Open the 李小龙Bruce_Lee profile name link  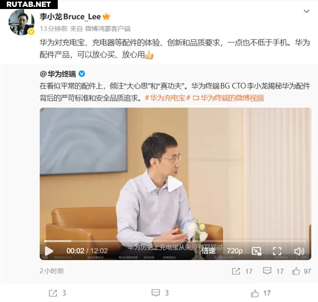click(70, 16)
